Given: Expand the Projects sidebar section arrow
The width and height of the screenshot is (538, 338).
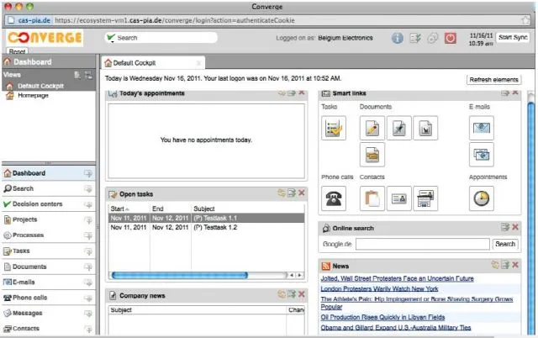Looking at the screenshot, I should point(88,220).
